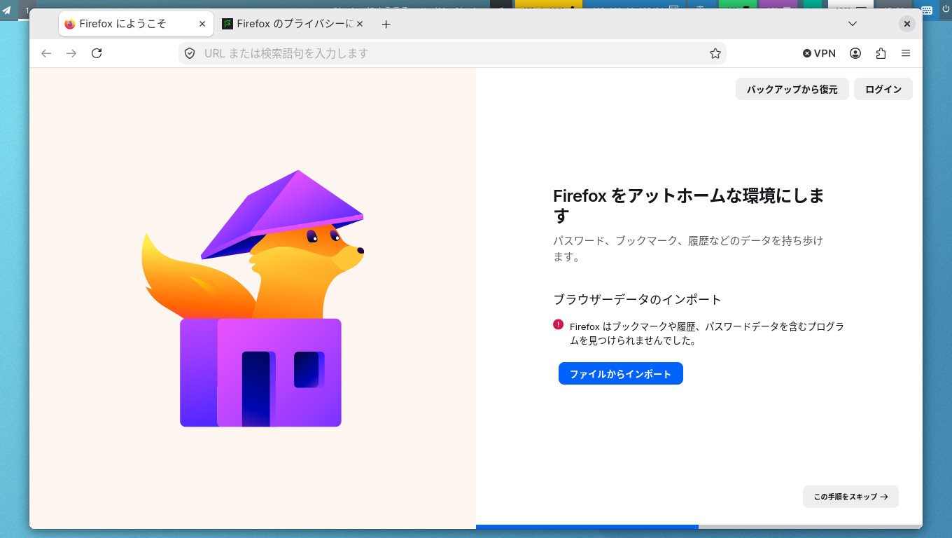Open tracking protection shield in address bar
Viewport: 952px width, 538px height.
click(x=189, y=53)
